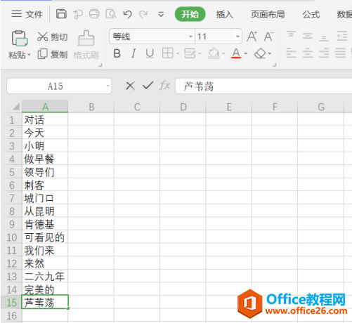Toggle Underline formatting
Image resolution: width=352 pixels, height=323 pixels.
click(x=150, y=53)
